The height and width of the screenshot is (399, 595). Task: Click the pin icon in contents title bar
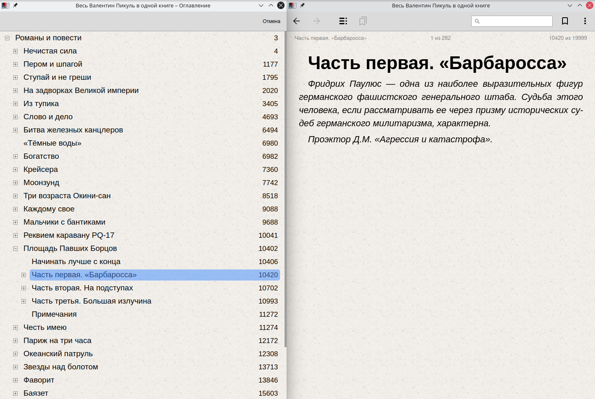pos(15,5)
